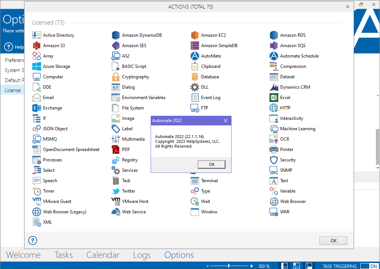
Task: Open help in the Actions dialog
Action: click(33, 240)
